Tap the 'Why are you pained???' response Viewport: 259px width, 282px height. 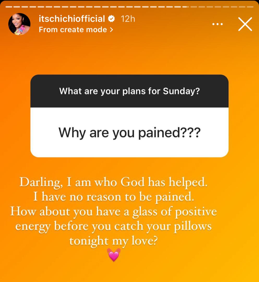point(129,133)
